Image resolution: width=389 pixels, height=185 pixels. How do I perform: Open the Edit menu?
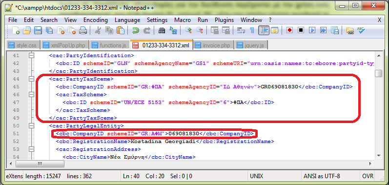click(29, 20)
